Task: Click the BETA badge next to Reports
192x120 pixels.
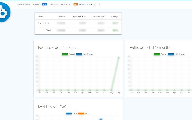Action: [45, 4]
